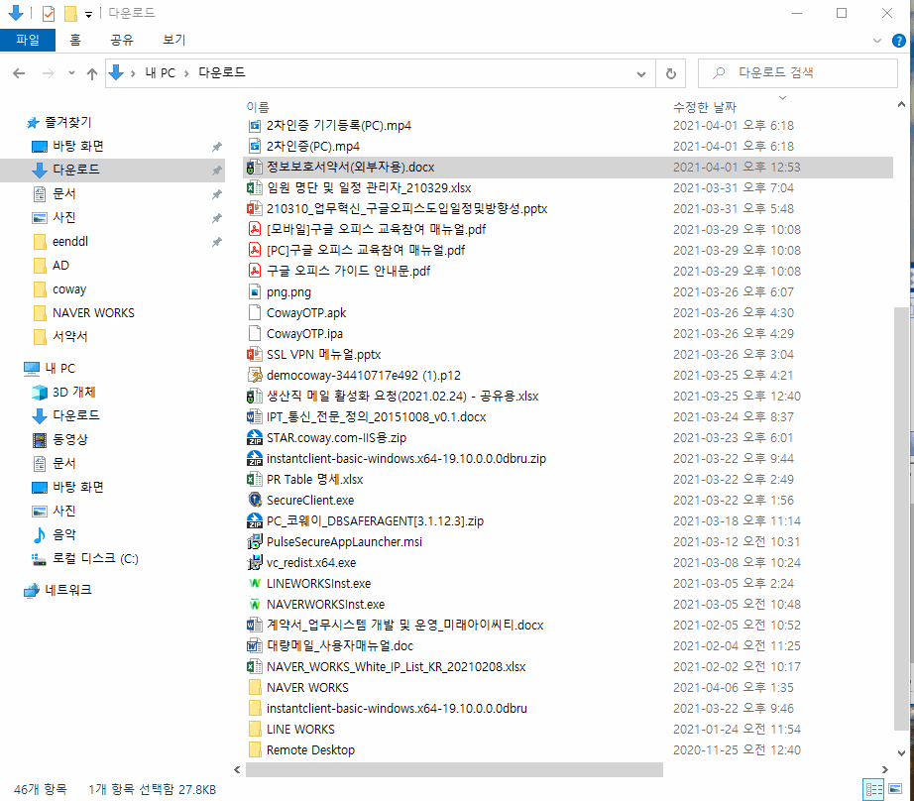Open the 보기 ribbon tab

tap(173, 40)
